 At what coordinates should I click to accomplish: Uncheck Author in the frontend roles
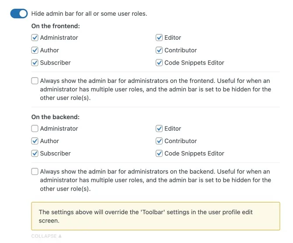click(35, 50)
